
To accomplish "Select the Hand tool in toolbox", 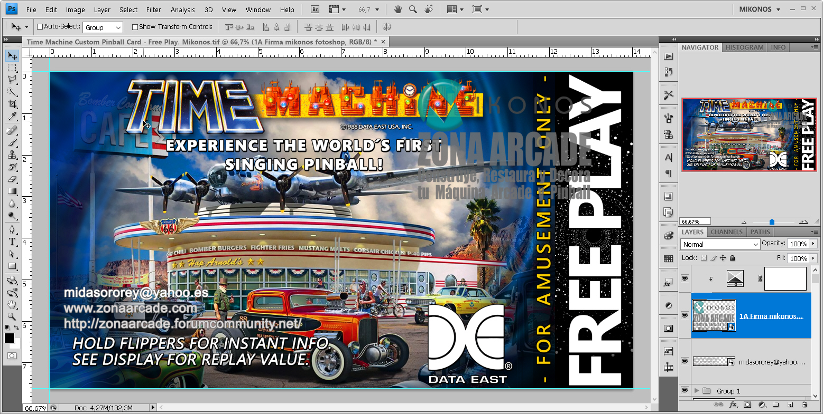I will tap(12, 304).
